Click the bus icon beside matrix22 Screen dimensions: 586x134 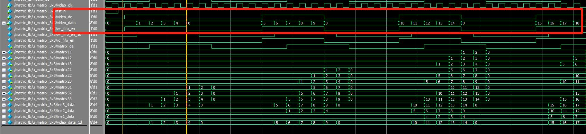(10, 76)
